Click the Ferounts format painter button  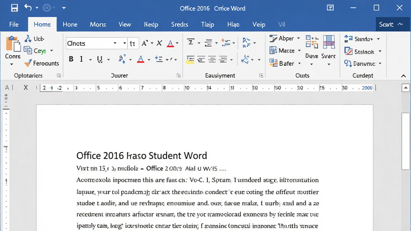tap(42, 63)
